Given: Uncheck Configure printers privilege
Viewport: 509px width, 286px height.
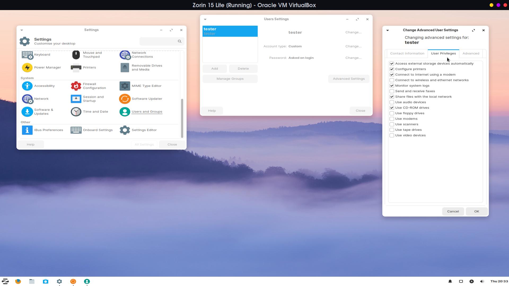Looking at the screenshot, I should [392, 69].
